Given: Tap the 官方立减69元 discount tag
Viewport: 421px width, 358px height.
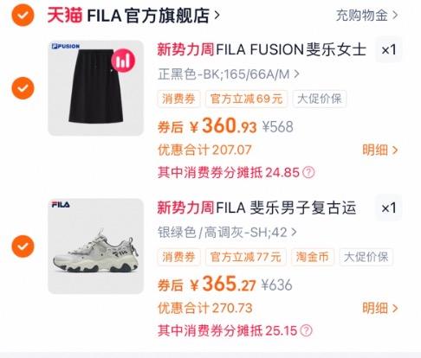Looking at the screenshot, I should coord(246,99).
